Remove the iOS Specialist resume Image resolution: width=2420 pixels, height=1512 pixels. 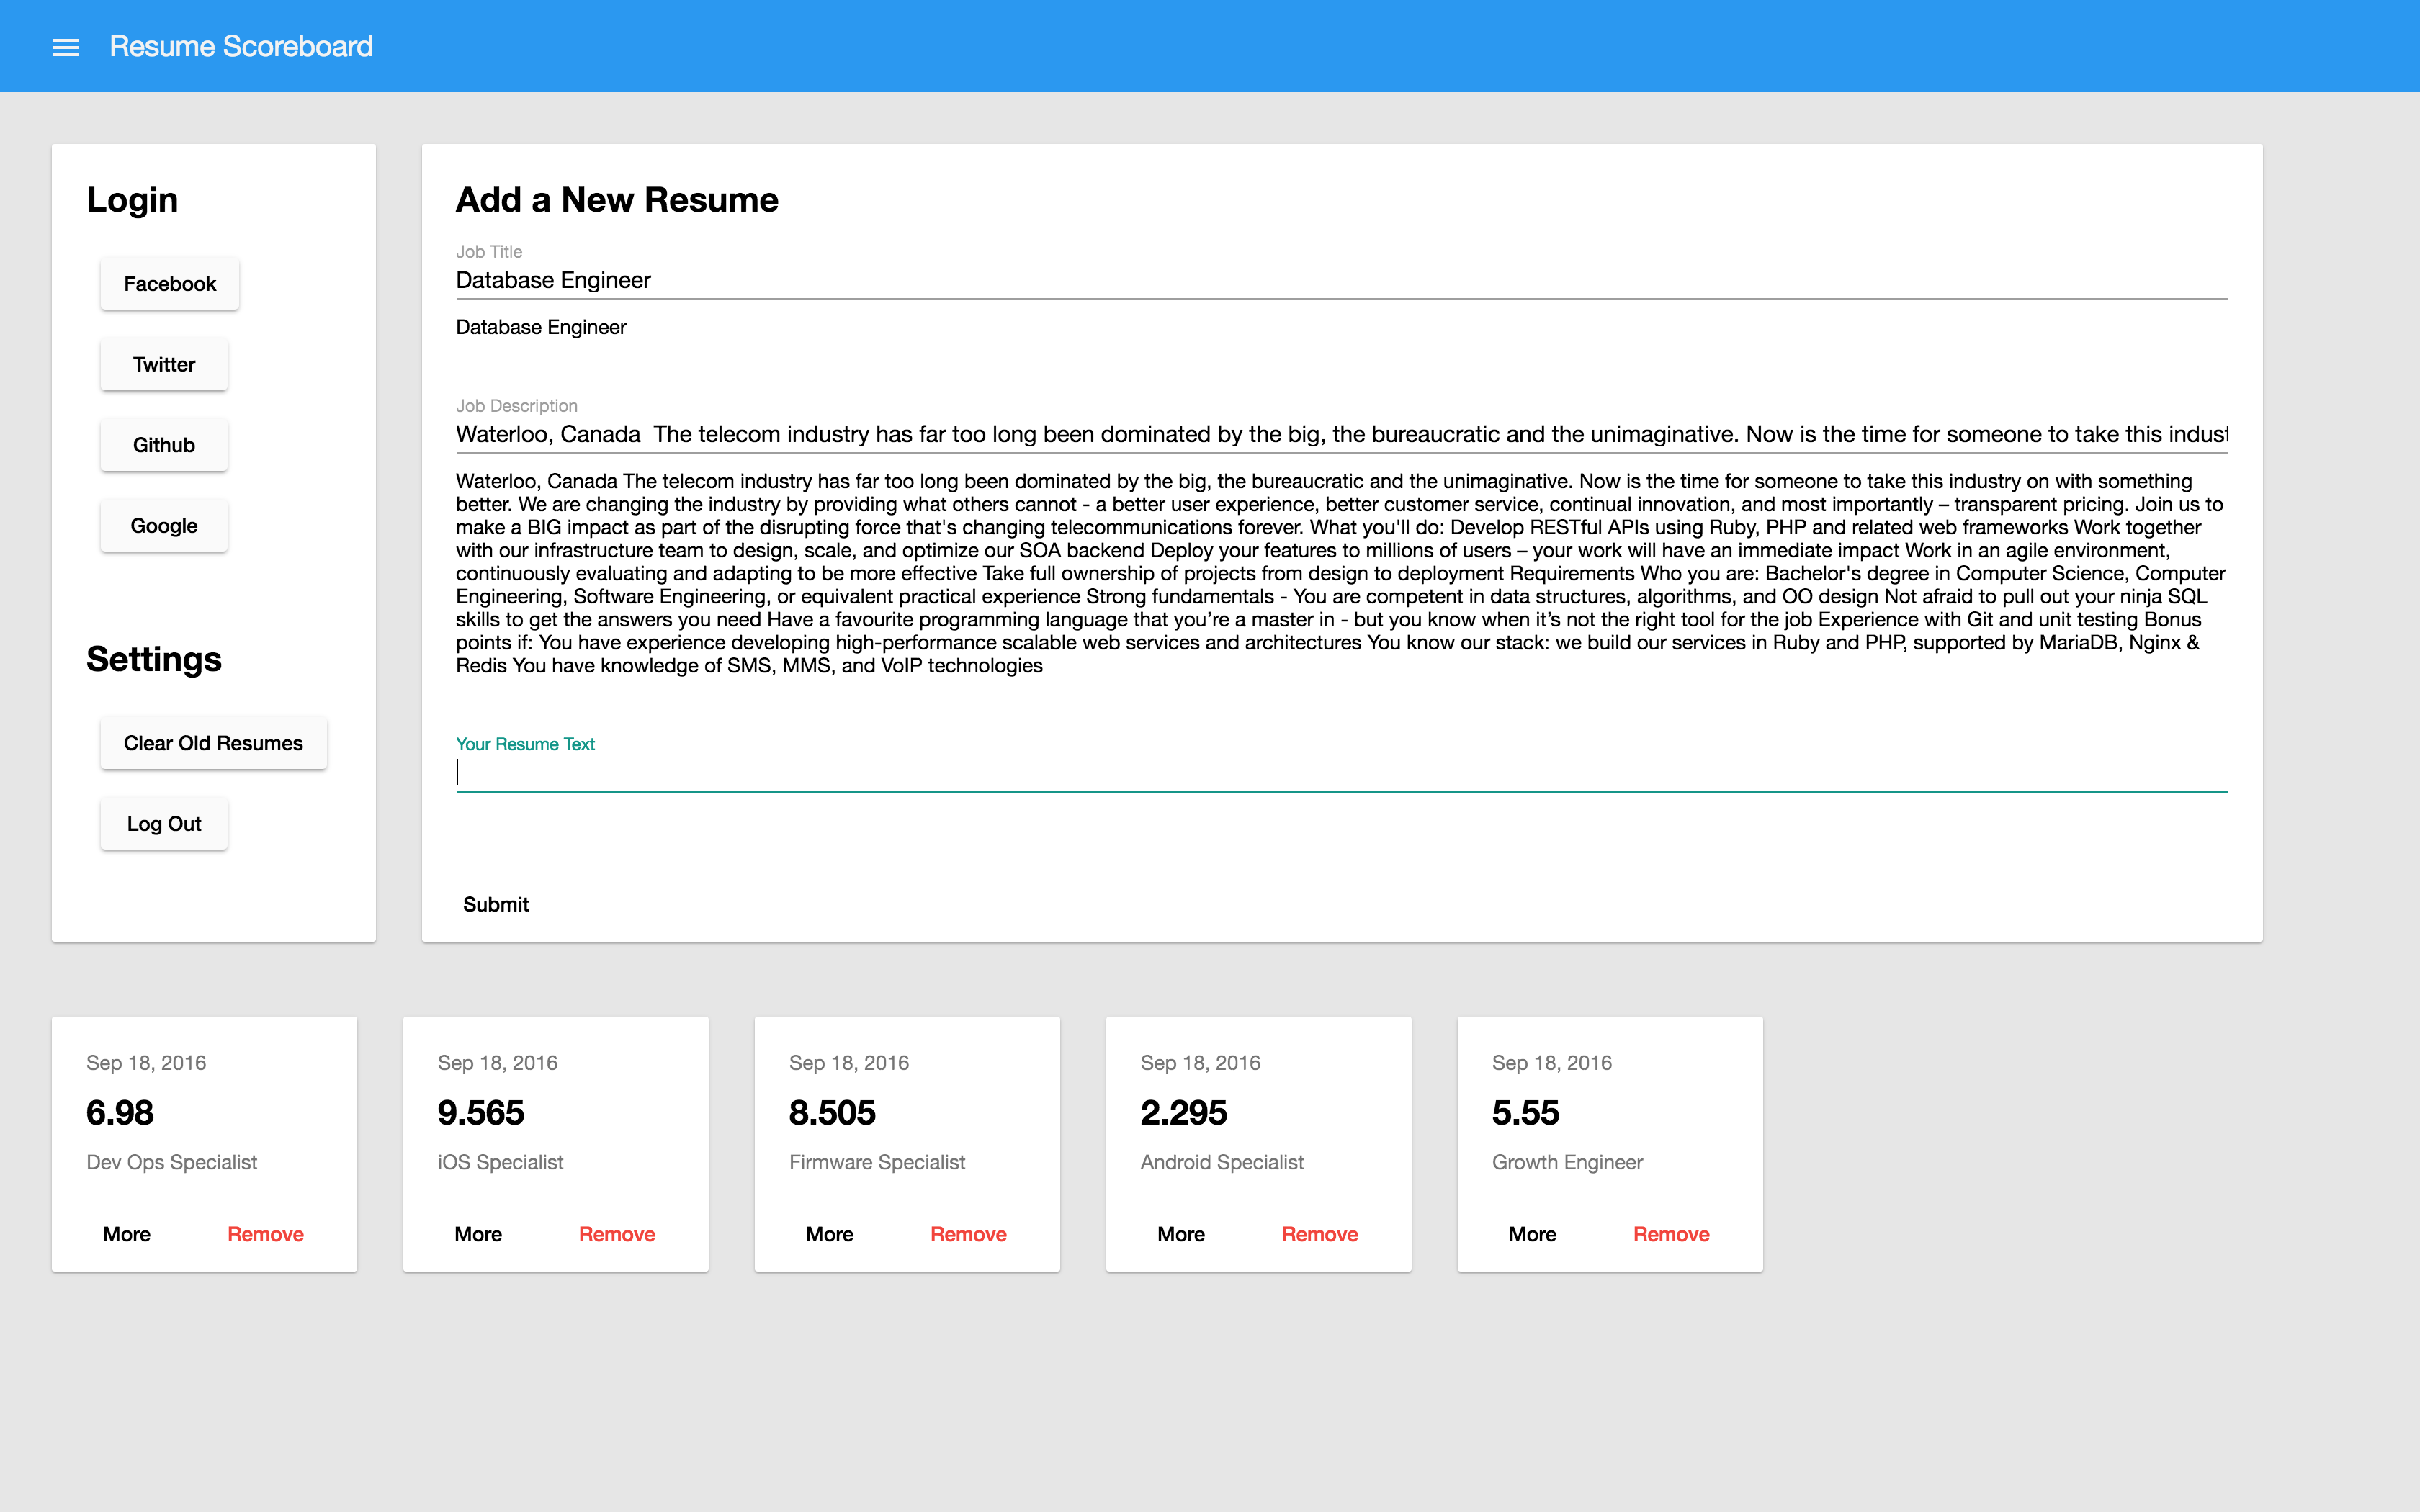(617, 1234)
